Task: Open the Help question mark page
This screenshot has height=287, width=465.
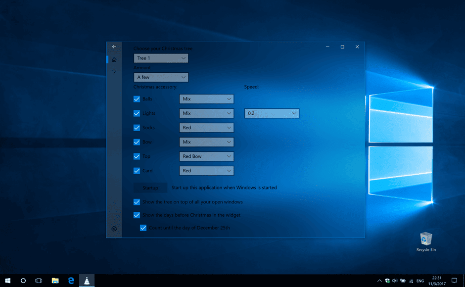Action: (x=114, y=72)
